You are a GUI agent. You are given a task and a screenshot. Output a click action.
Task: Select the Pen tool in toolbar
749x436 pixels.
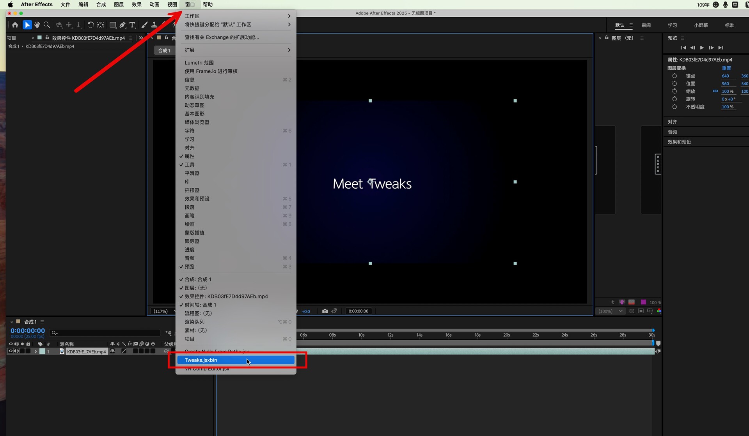[122, 25]
